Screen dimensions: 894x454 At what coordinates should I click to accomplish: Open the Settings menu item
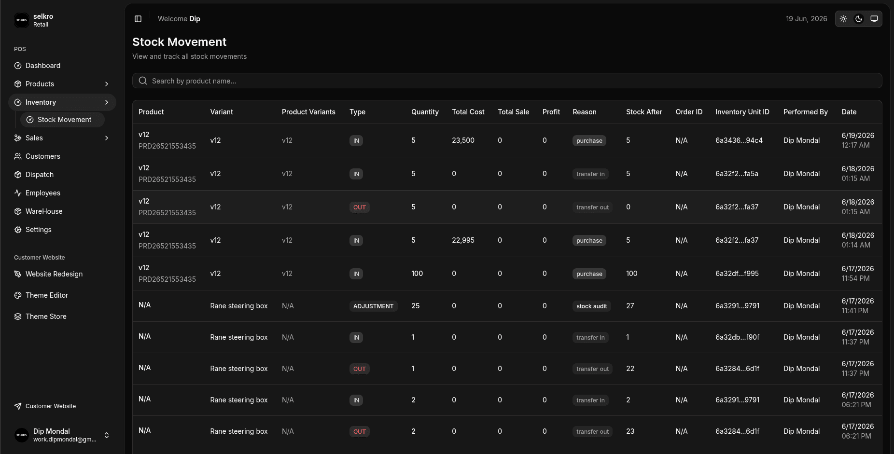point(62,230)
